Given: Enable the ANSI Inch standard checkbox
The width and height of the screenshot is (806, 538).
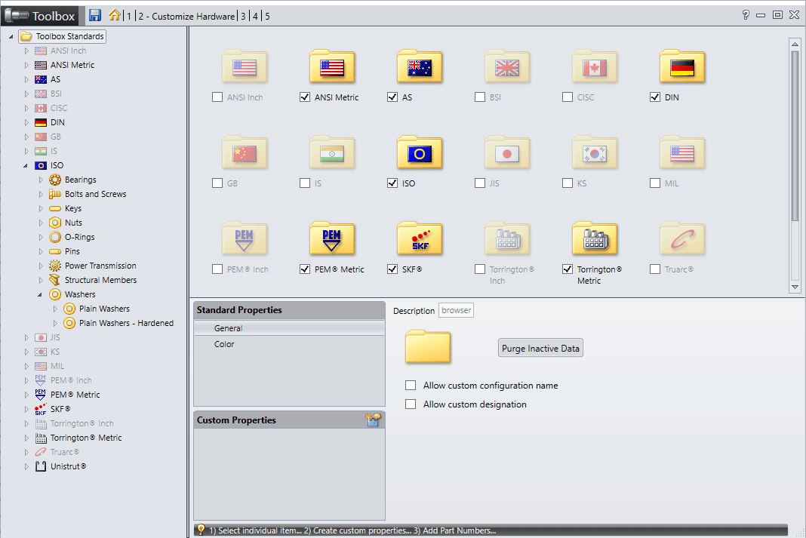Looking at the screenshot, I should click(217, 97).
